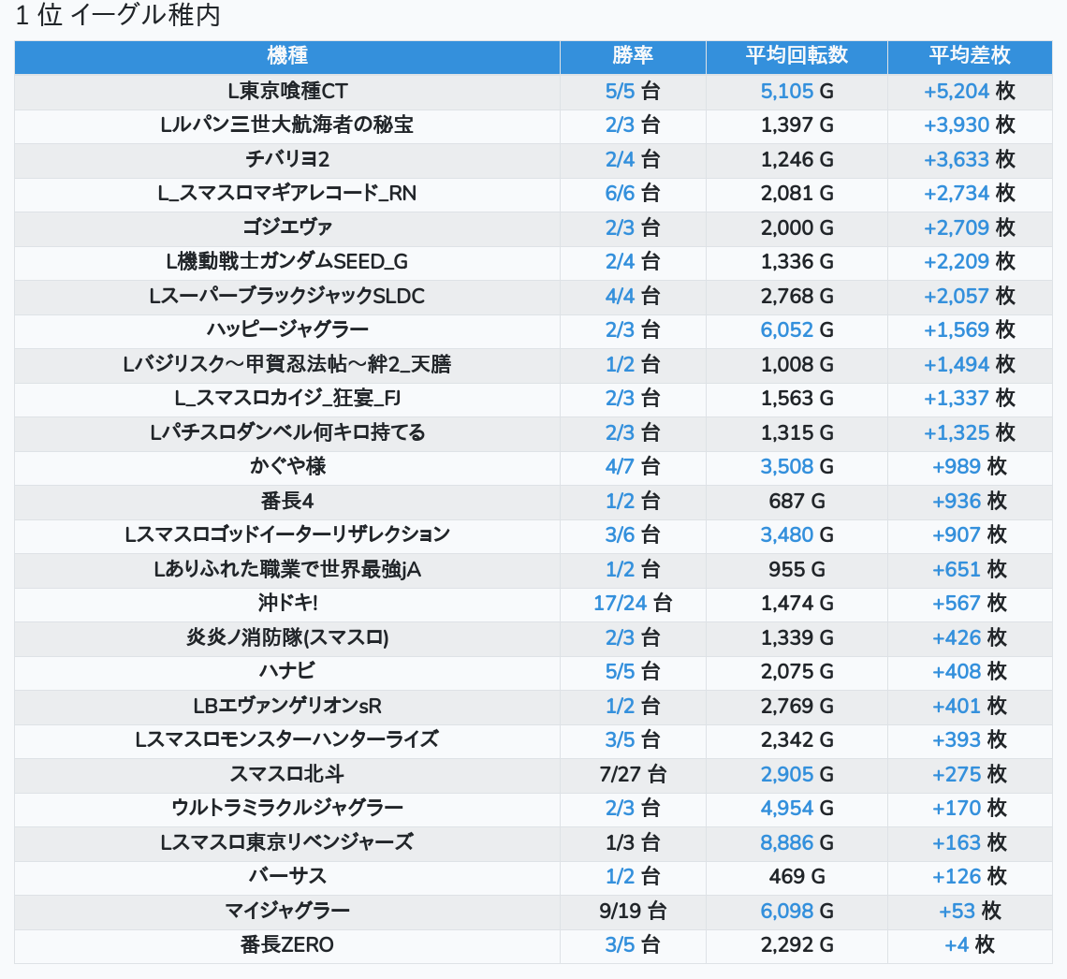Open the 6,098 G average spins link

tap(786, 911)
